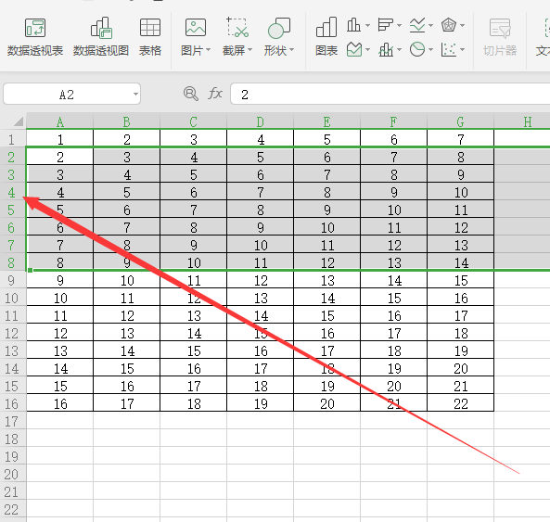
Task: Open the scatter chart dropdown arrow
Action: click(462, 50)
